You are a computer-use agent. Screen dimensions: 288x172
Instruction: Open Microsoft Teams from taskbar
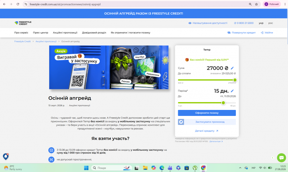point(170,168)
